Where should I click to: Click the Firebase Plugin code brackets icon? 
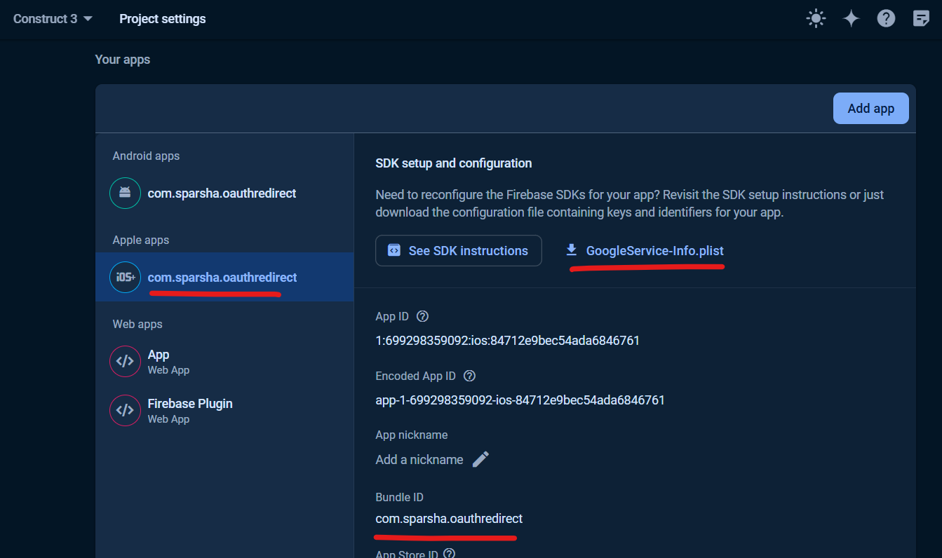(126, 410)
